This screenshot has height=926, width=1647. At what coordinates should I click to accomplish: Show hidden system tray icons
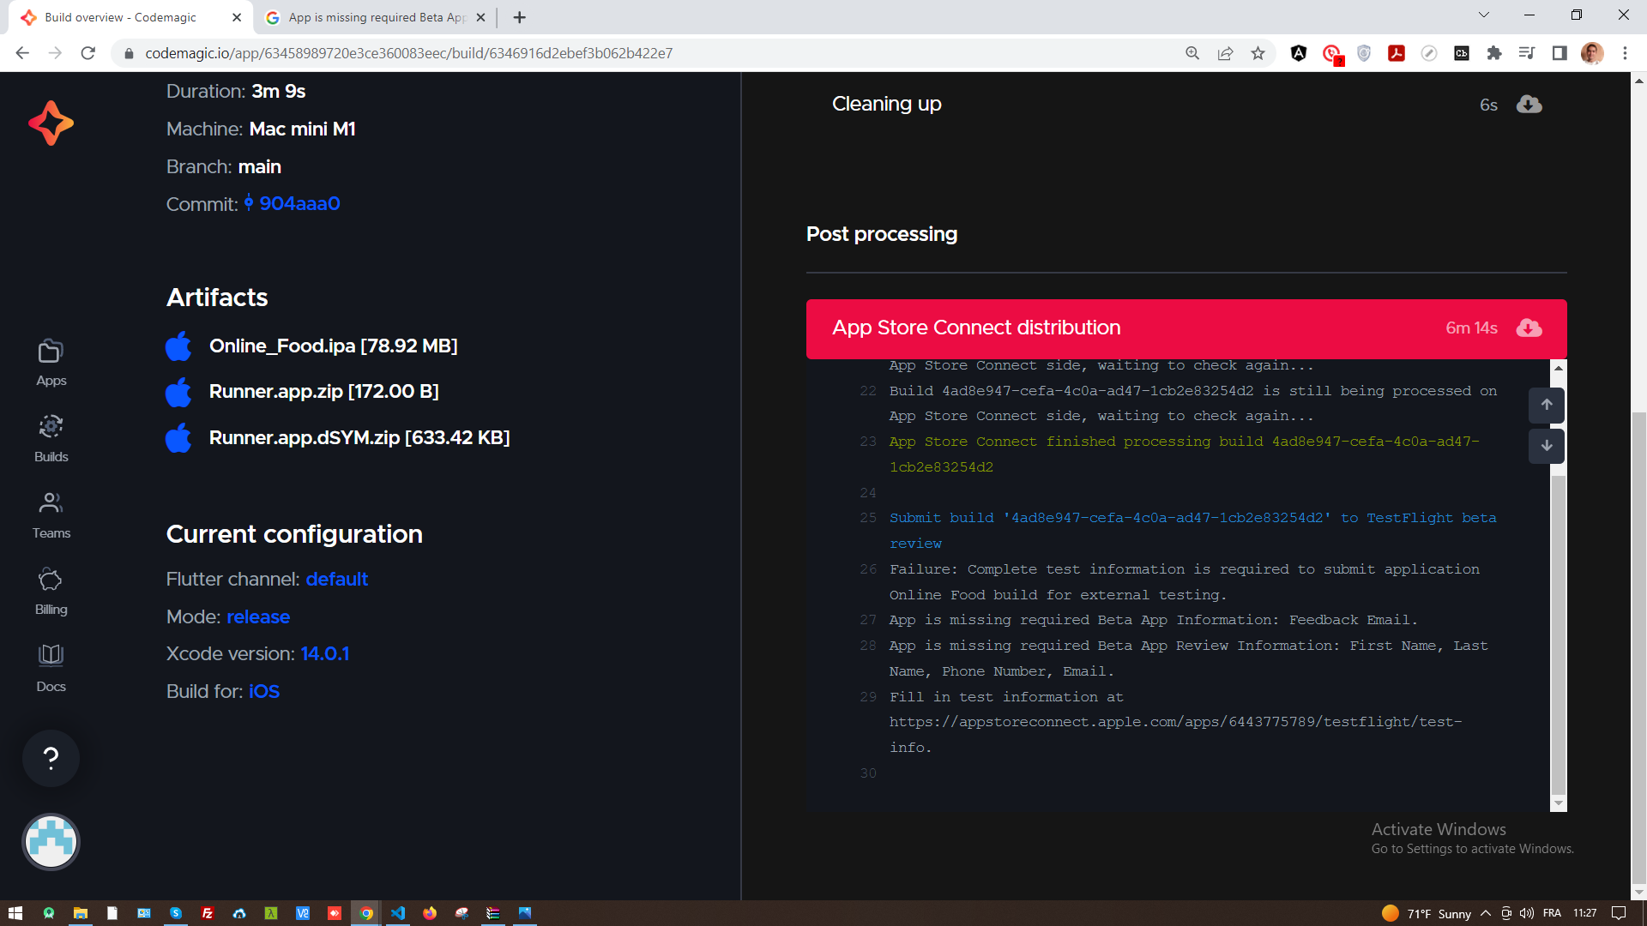point(1486,913)
